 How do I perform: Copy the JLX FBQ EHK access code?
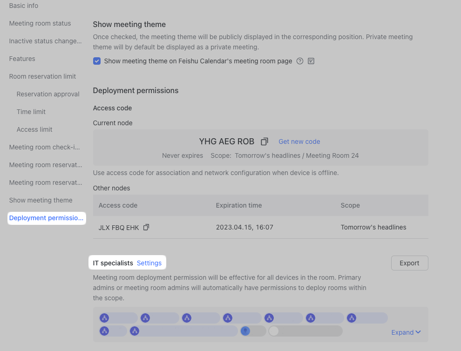click(146, 227)
